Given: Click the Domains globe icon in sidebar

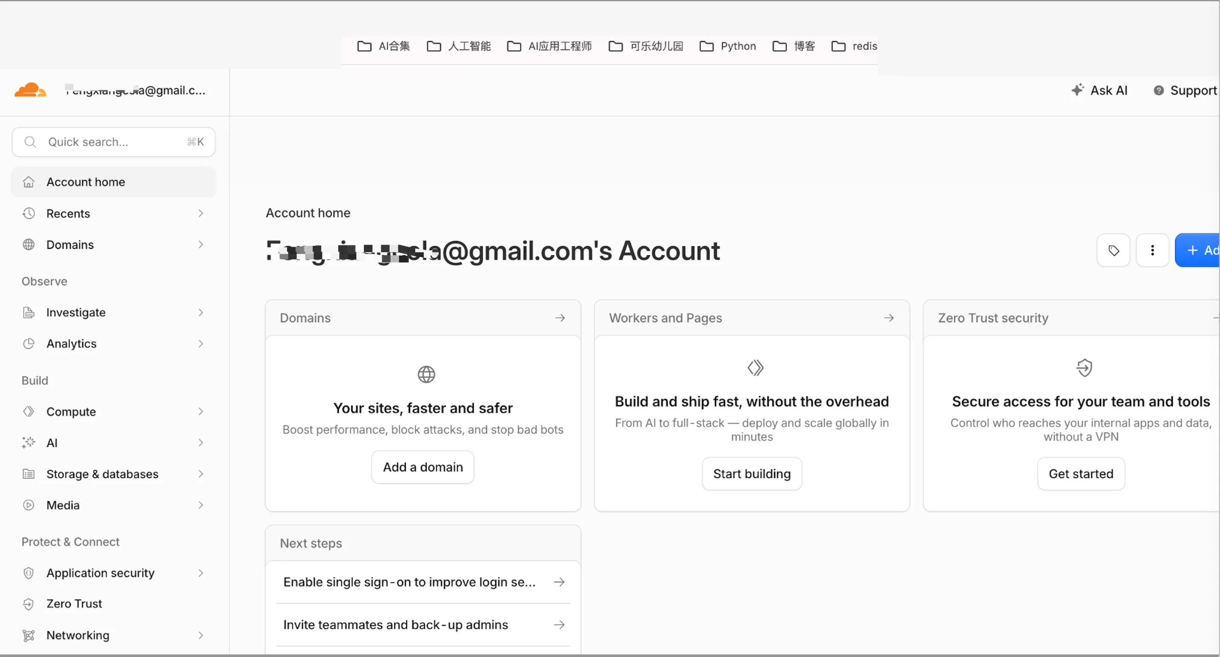Looking at the screenshot, I should pos(29,245).
